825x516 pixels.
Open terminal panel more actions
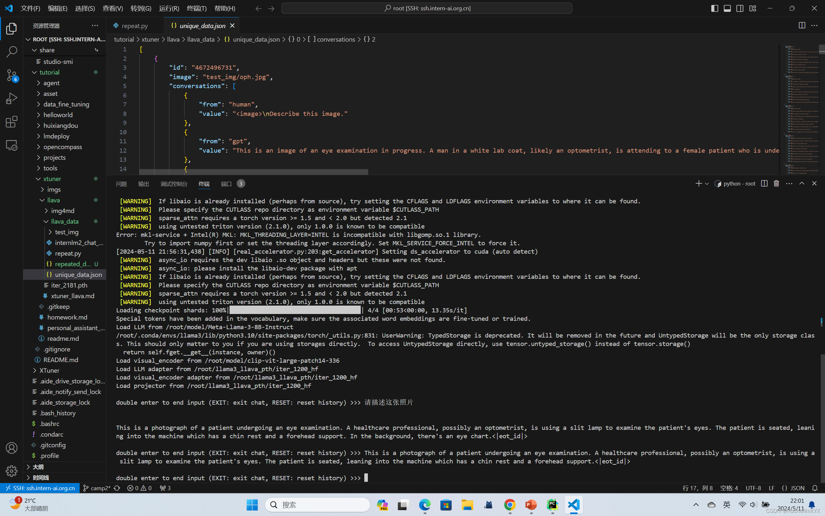(x=789, y=184)
